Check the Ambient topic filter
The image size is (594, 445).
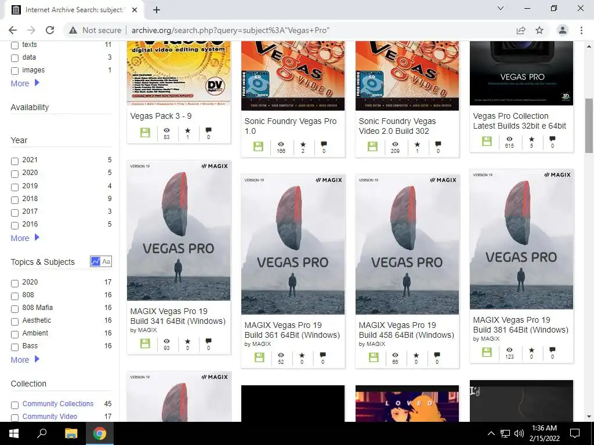(x=15, y=334)
